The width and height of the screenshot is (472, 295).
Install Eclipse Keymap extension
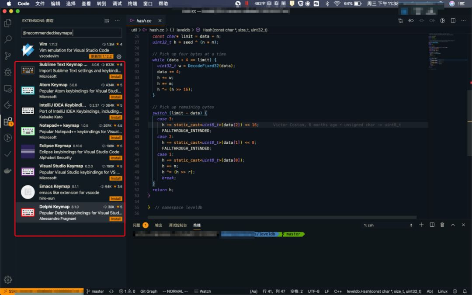[x=115, y=158]
